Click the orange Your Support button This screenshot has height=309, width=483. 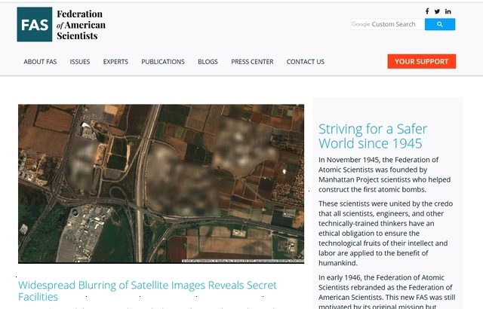(x=422, y=62)
